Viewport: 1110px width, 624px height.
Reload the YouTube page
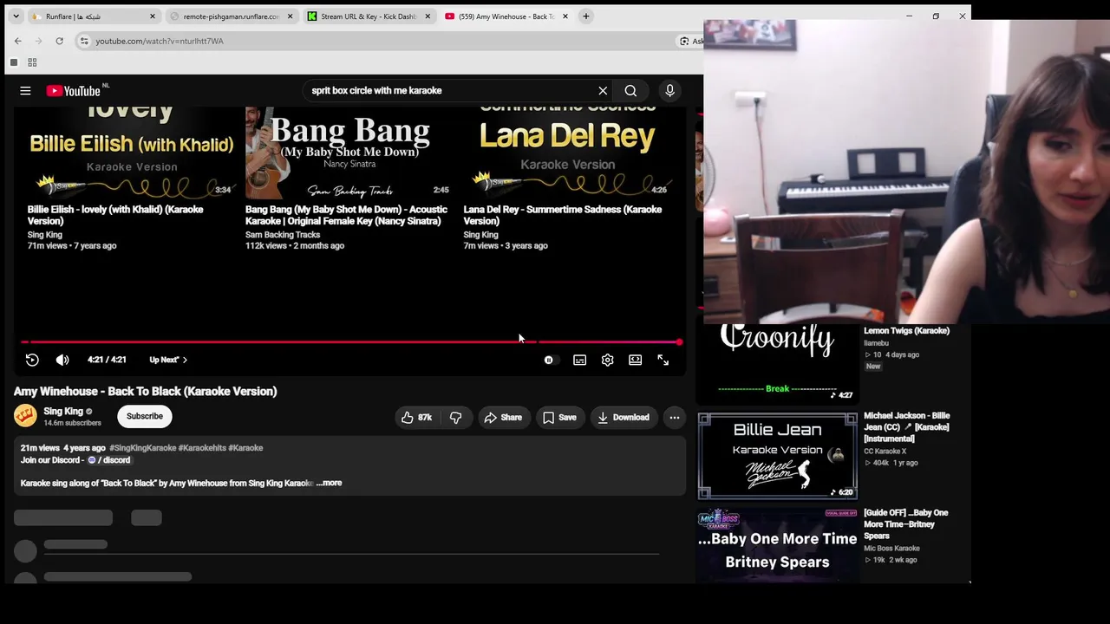[x=59, y=41]
